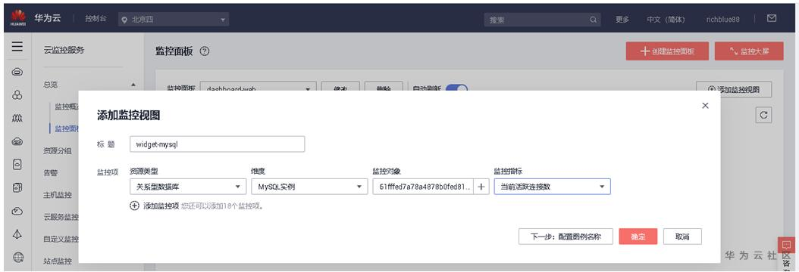The width and height of the screenshot is (799, 272).
Task: Click the 监控大屏 button
Action: [x=749, y=51]
